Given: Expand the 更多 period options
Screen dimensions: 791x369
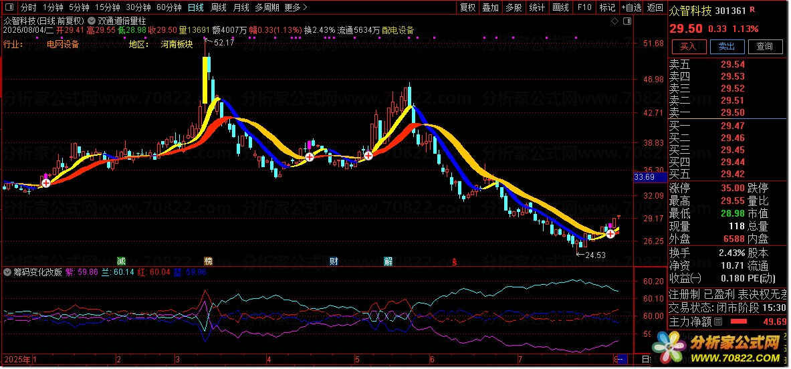Looking at the screenshot, I should [x=296, y=7].
